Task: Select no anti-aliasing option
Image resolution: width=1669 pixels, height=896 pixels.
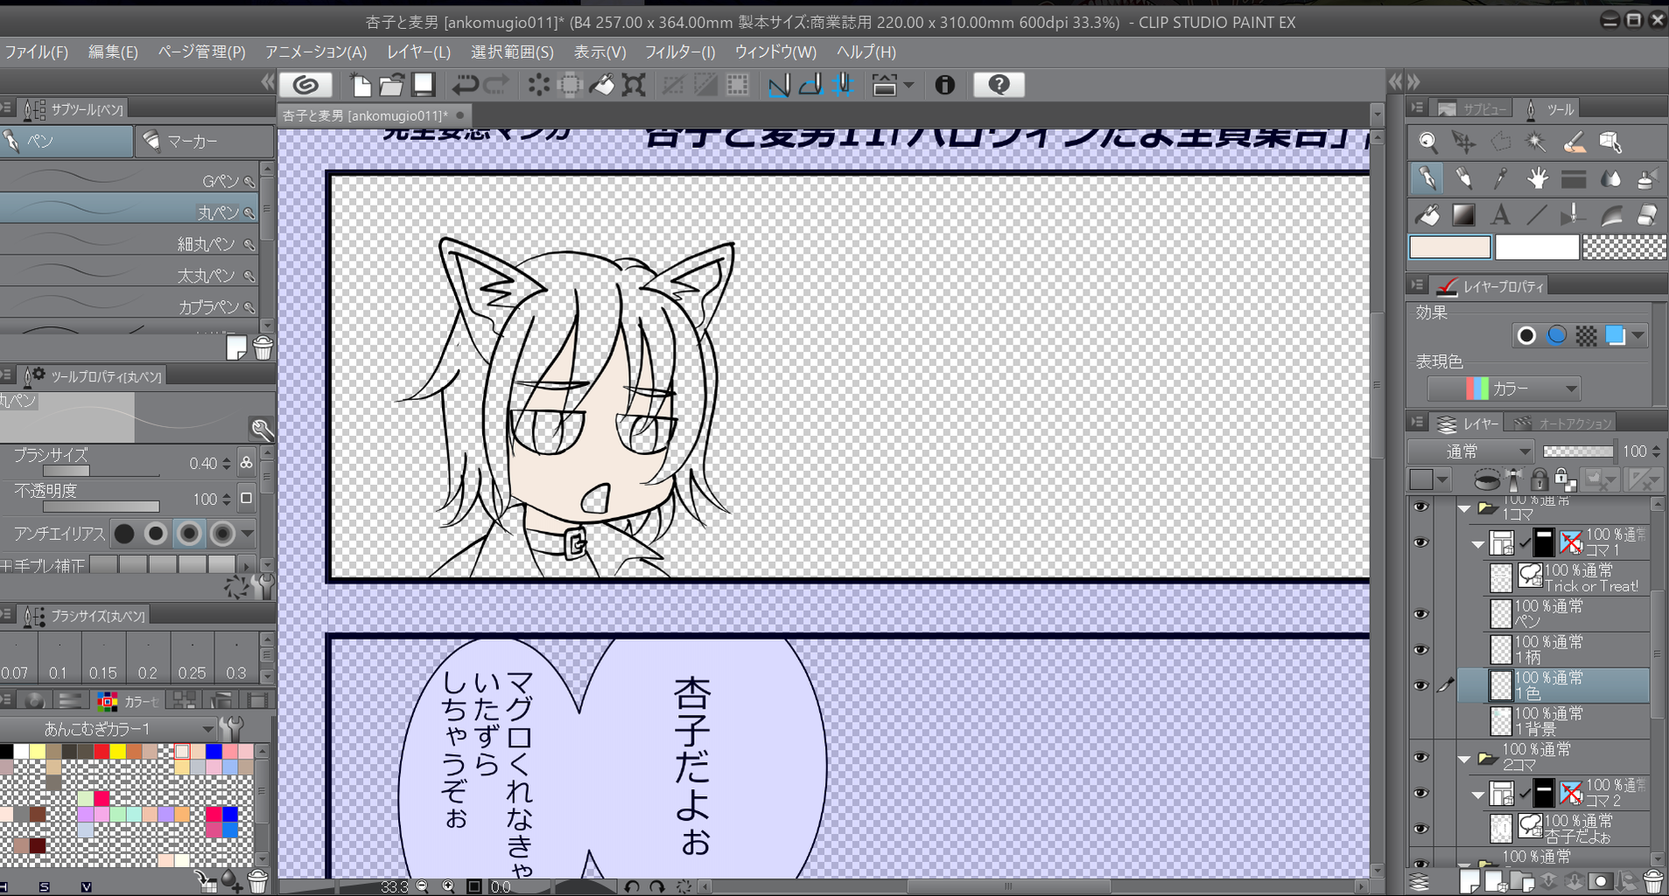Action: (124, 534)
